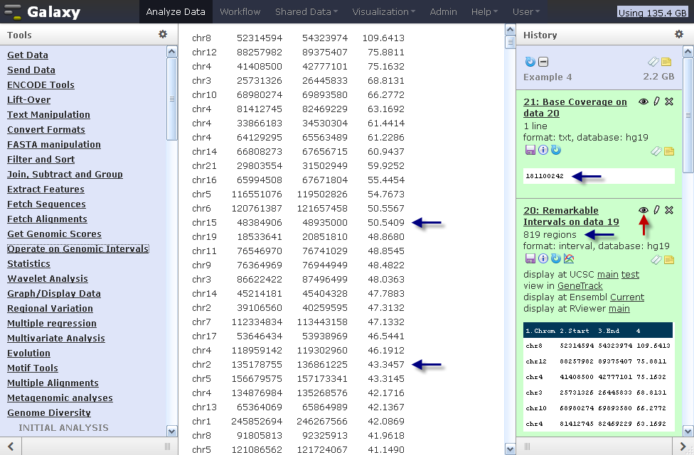Open the Visualization dropdown menu
The image size is (694, 455).
[x=383, y=12]
